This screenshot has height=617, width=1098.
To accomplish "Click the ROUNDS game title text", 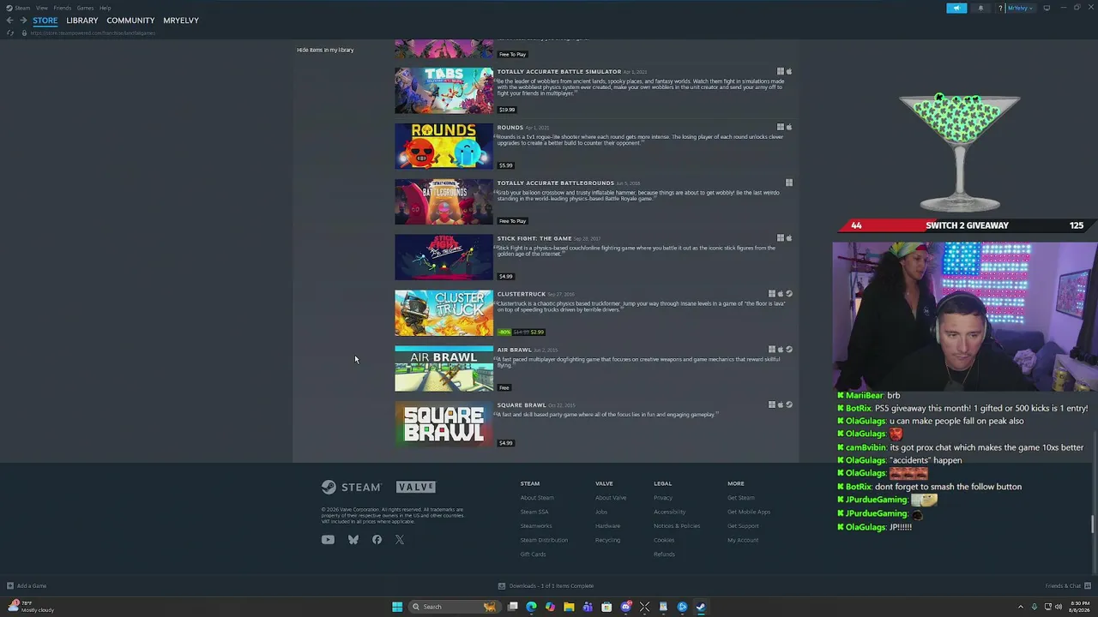I will [x=510, y=128].
